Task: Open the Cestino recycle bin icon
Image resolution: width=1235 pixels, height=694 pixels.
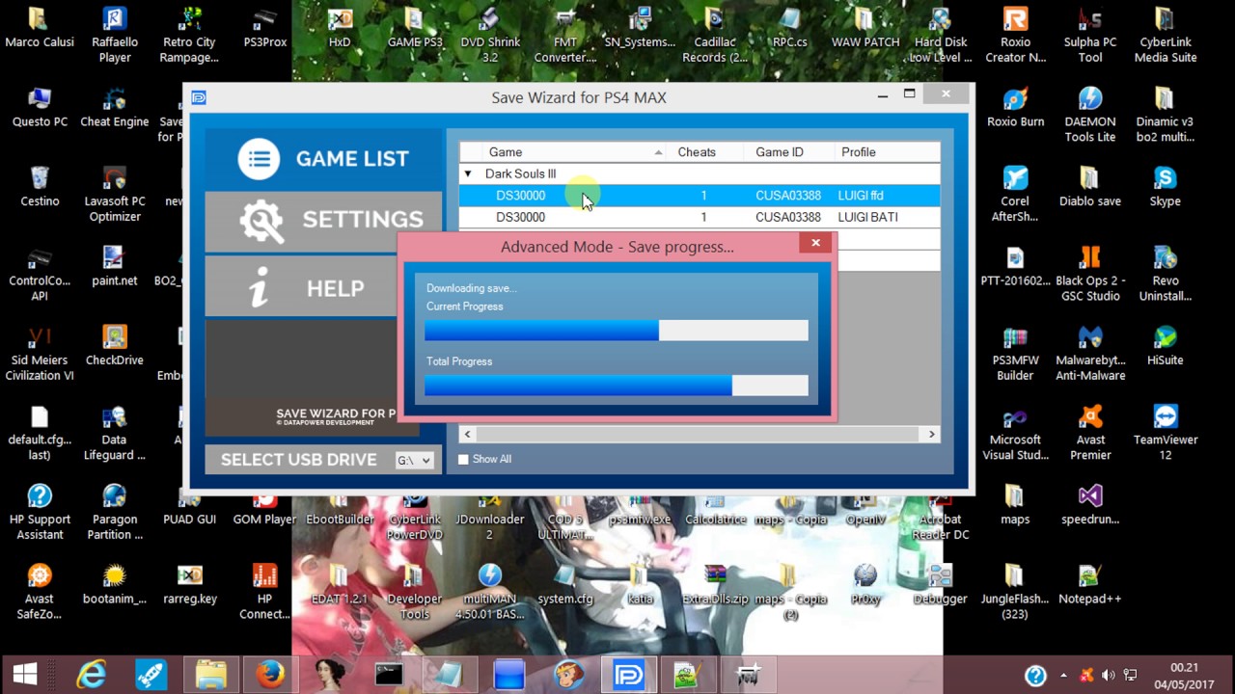Action: (40, 186)
